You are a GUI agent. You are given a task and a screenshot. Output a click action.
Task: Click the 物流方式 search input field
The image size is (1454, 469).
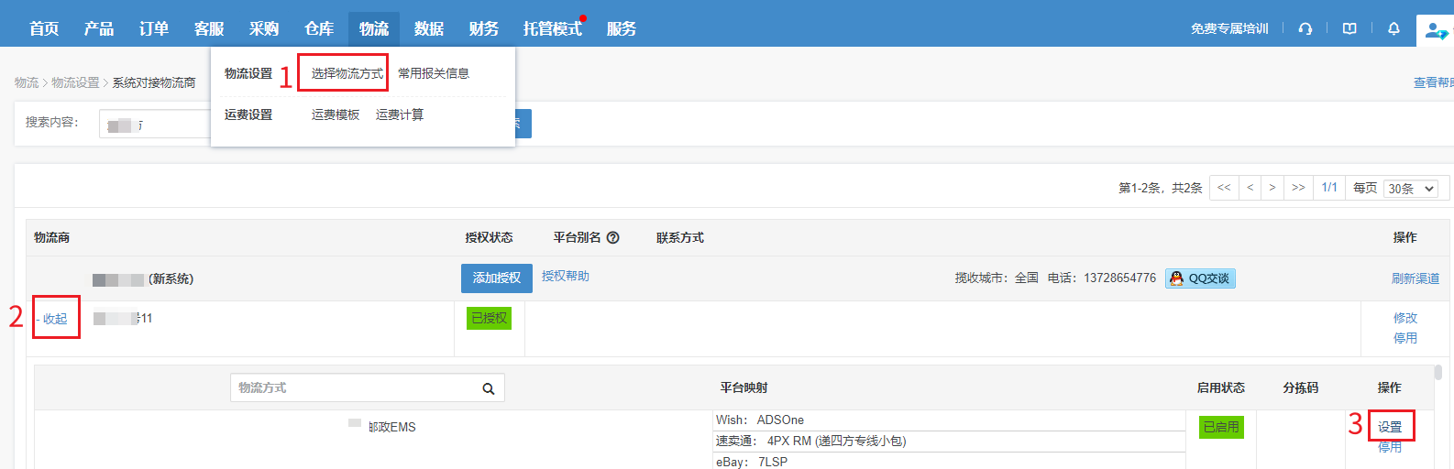pyautogui.click(x=353, y=388)
